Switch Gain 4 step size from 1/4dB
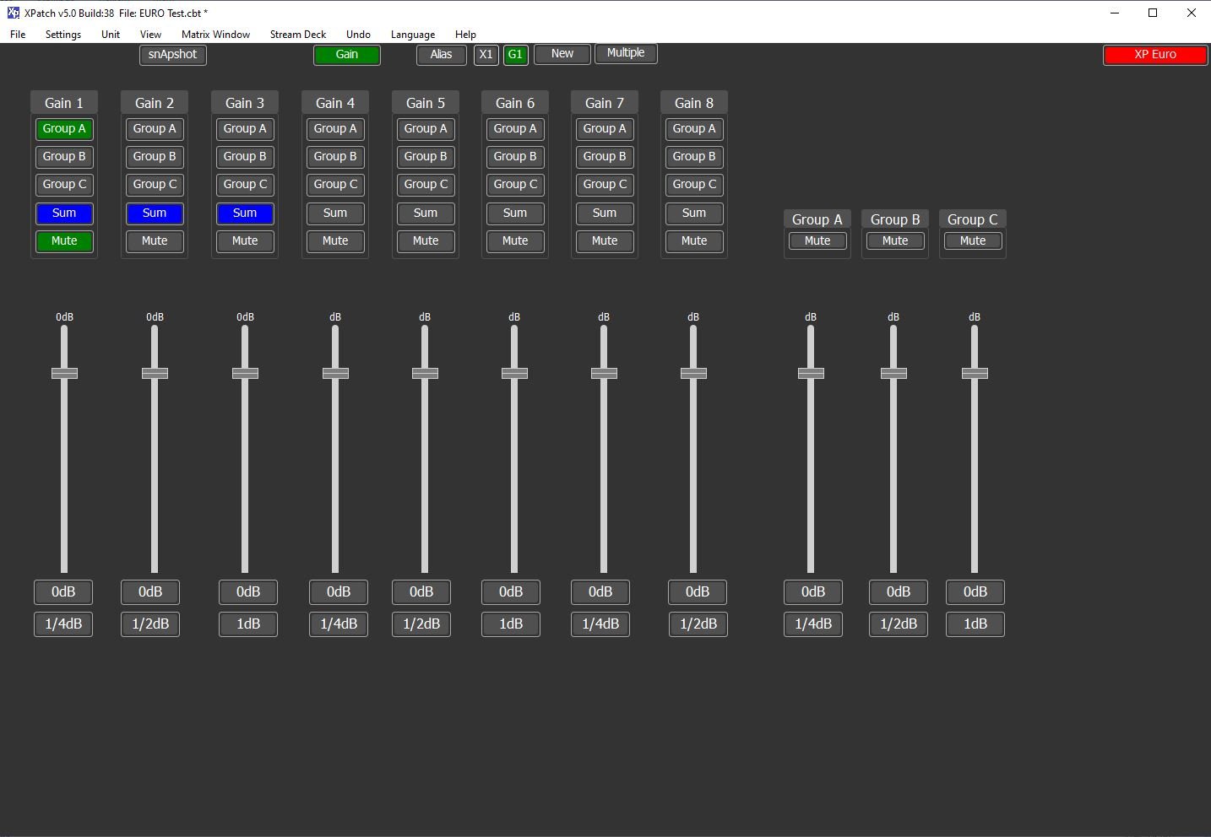This screenshot has width=1211, height=837. coord(338,624)
